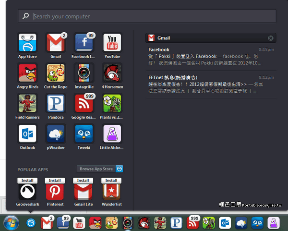Click Outlook icon on the taskbar

click(225, 223)
